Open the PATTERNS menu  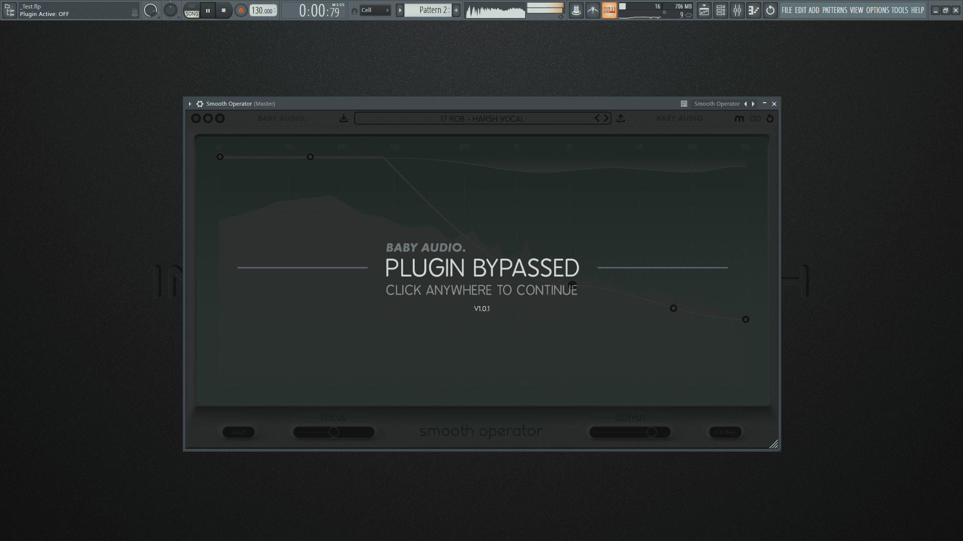click(835, 10)
